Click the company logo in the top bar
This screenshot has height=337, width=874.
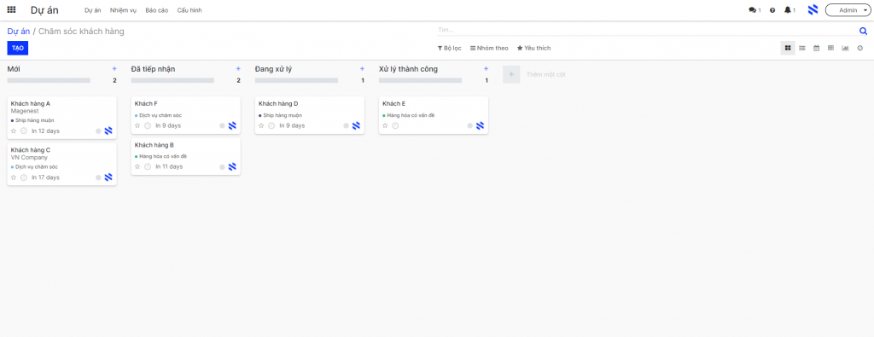click(813, 9)
